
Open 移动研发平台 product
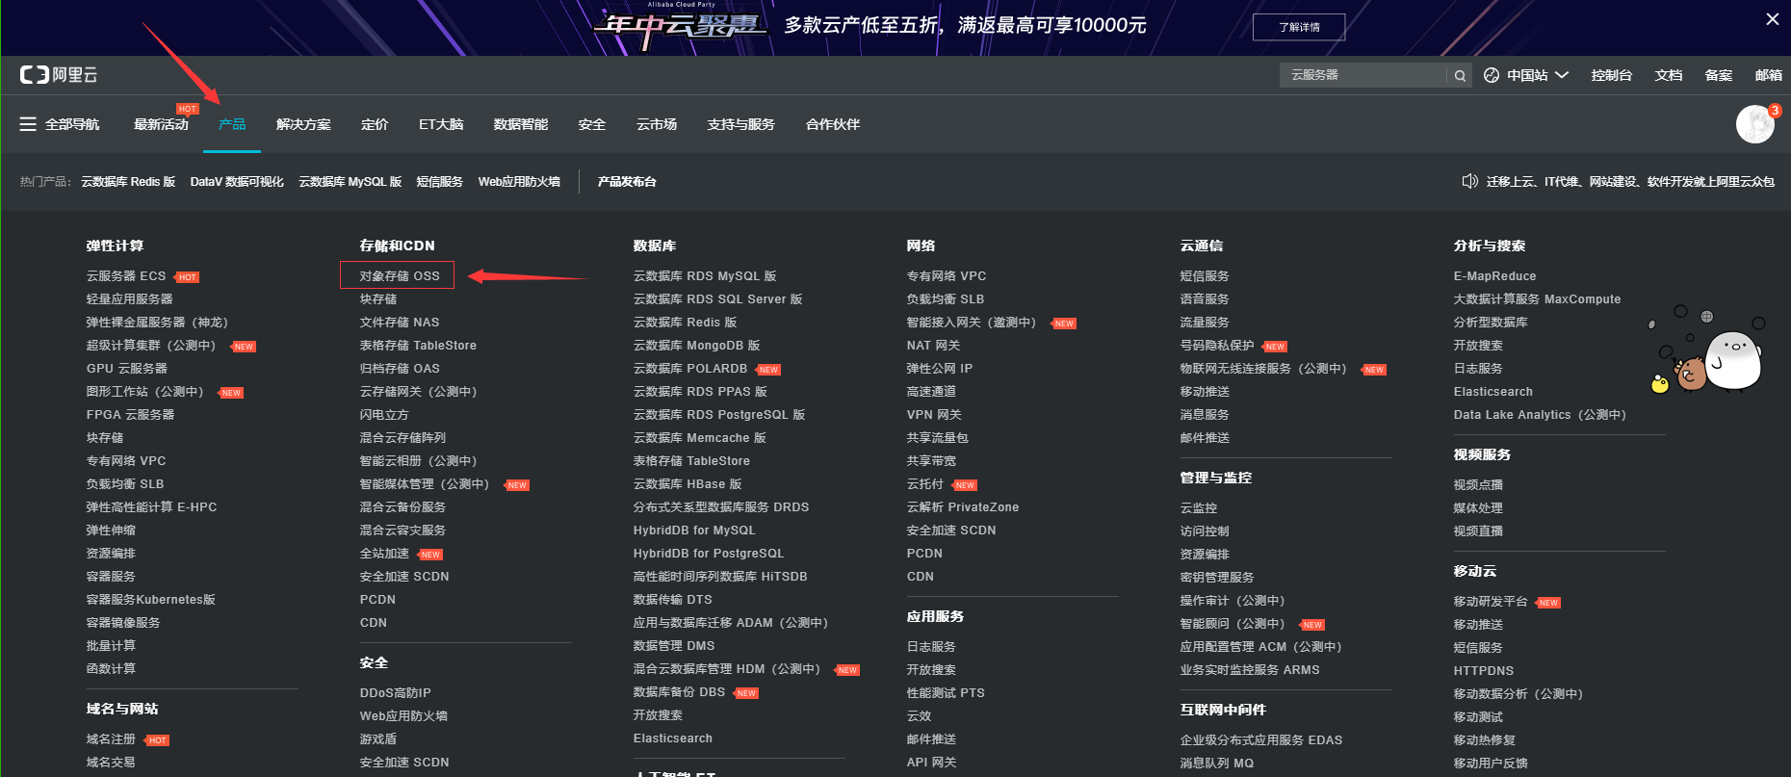coord(1491,602)
